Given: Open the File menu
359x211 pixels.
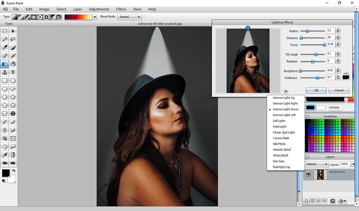Looking at the screenshot, I should pos(16,9).
